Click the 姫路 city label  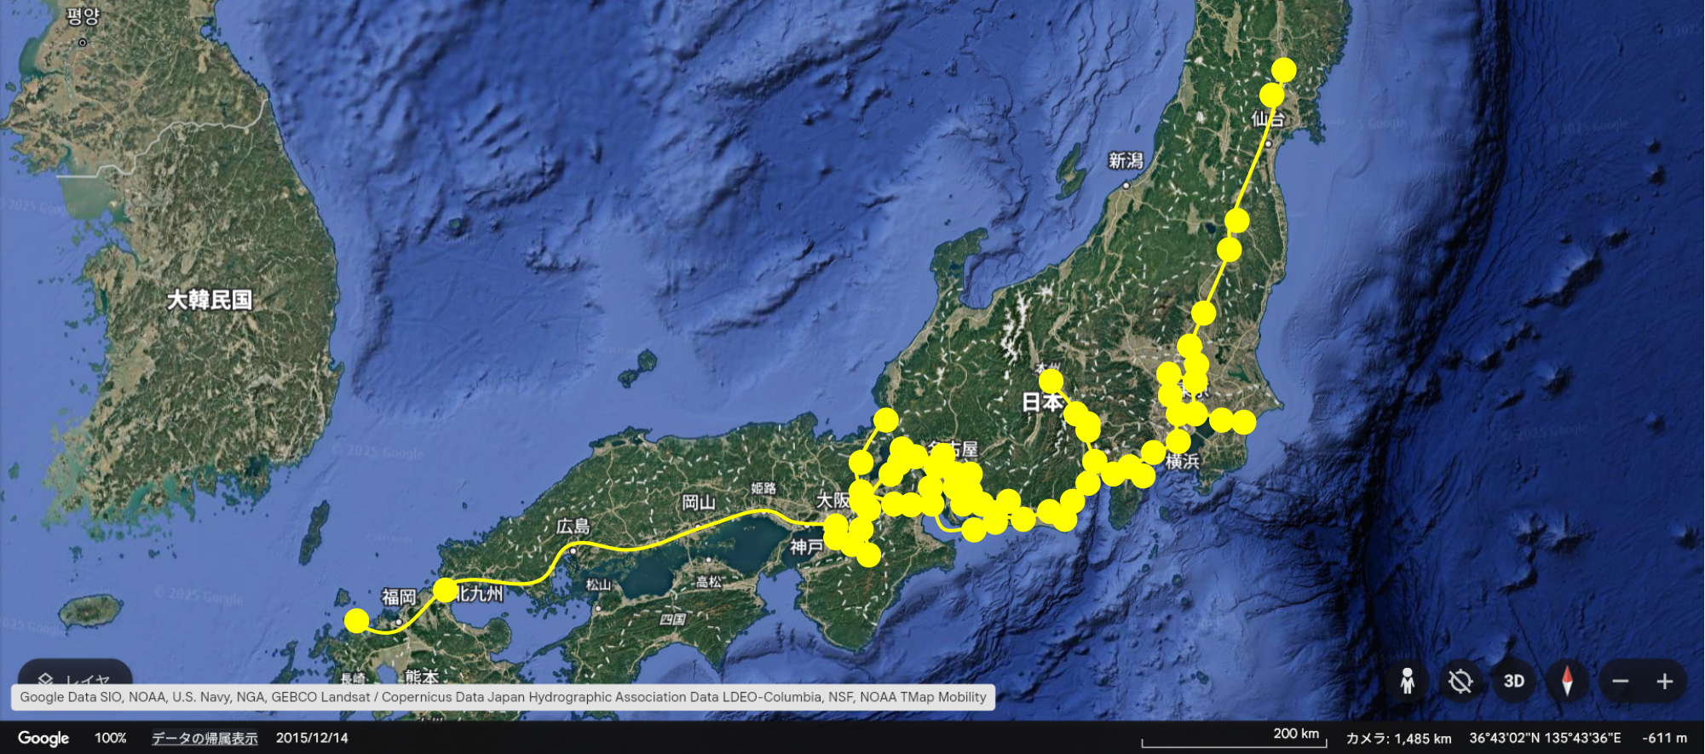[763, 488]
